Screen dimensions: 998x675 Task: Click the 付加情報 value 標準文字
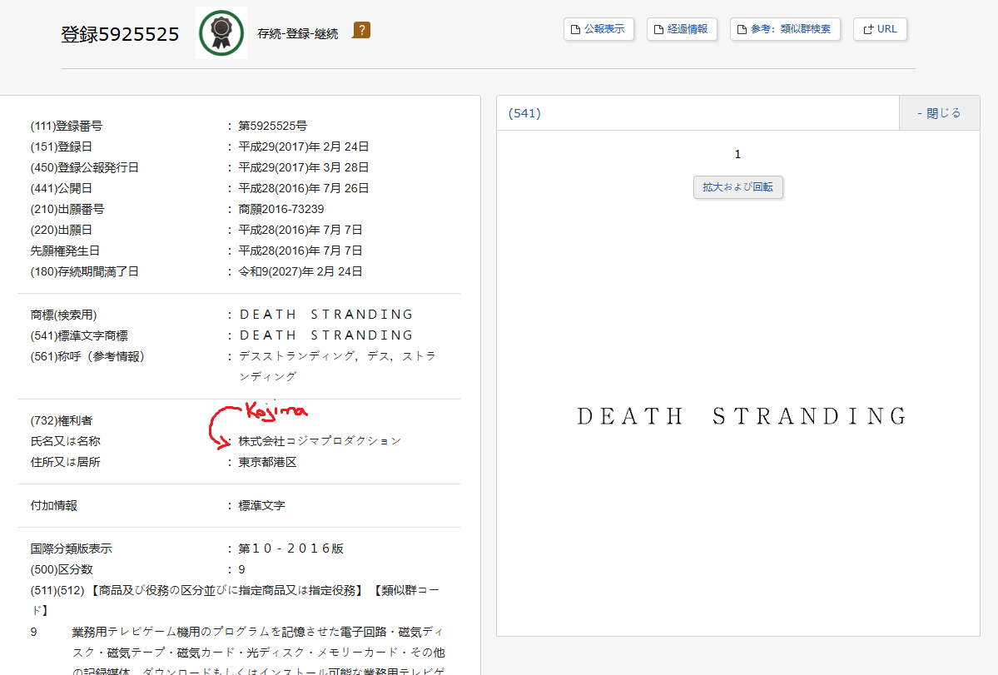[261, 506]
